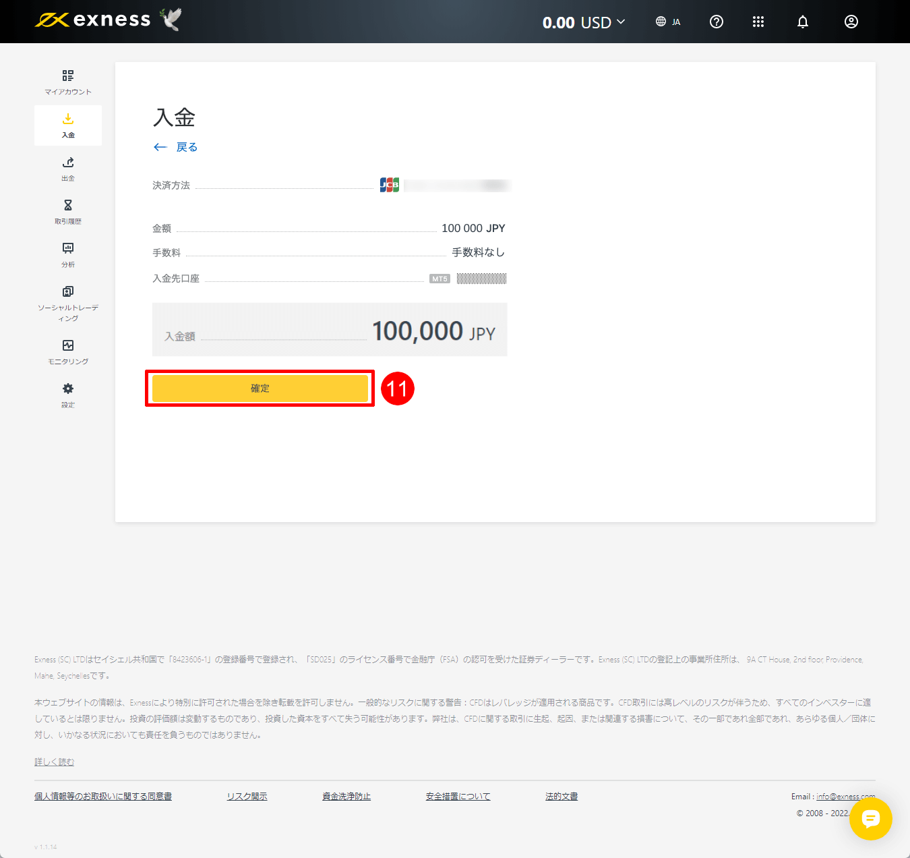This screenshot has width=910, height=858.
Task: Open the notification bell
Action: click(802, 22)
